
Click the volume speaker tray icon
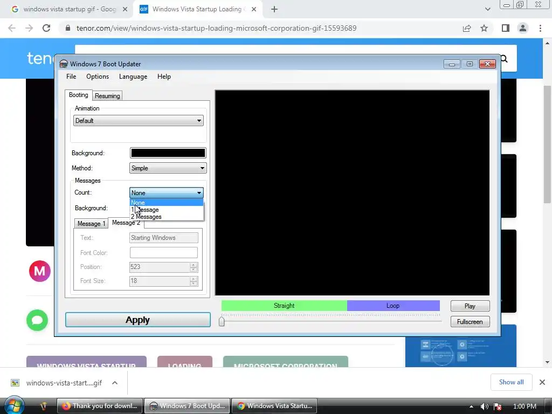click(x=485, y=406)
